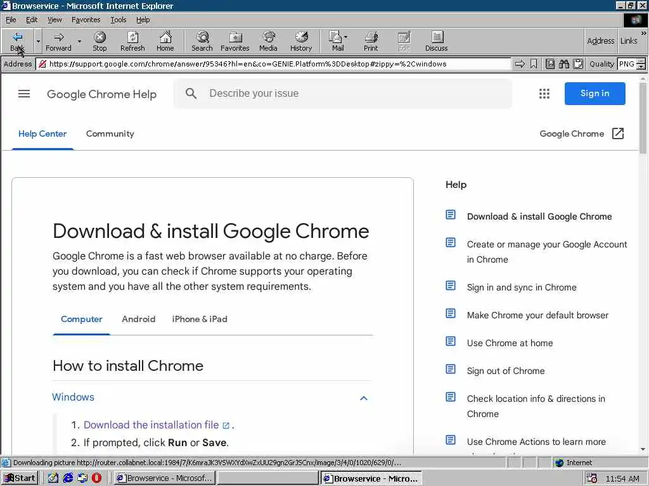
Task: Click the Windows Start button
Action: 20,478
